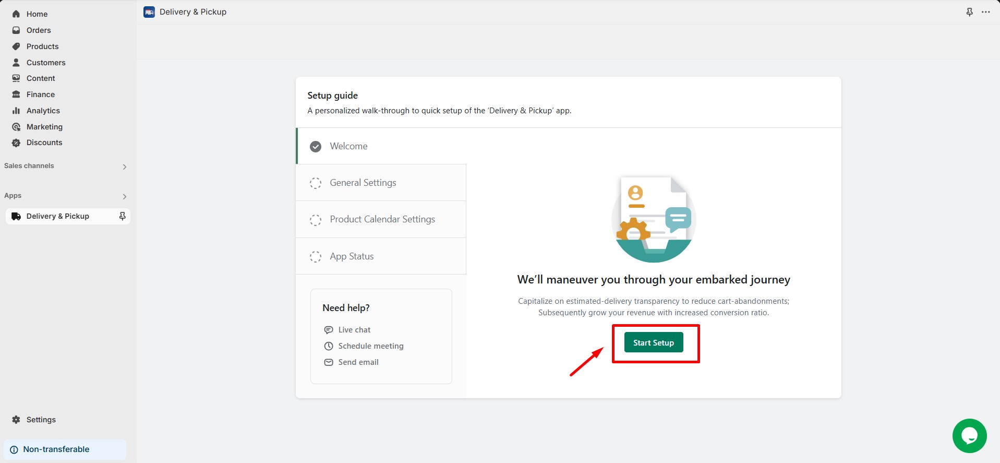Choose the Send email link

pos(358,362)
